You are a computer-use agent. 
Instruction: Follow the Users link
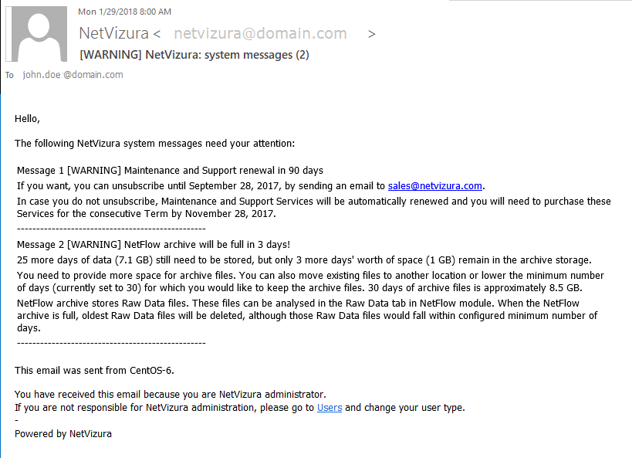[330, 407]
